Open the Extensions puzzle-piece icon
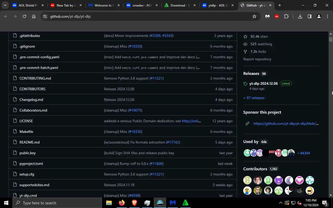This screenshot has height=208, width=333. (x=286, y=16)
